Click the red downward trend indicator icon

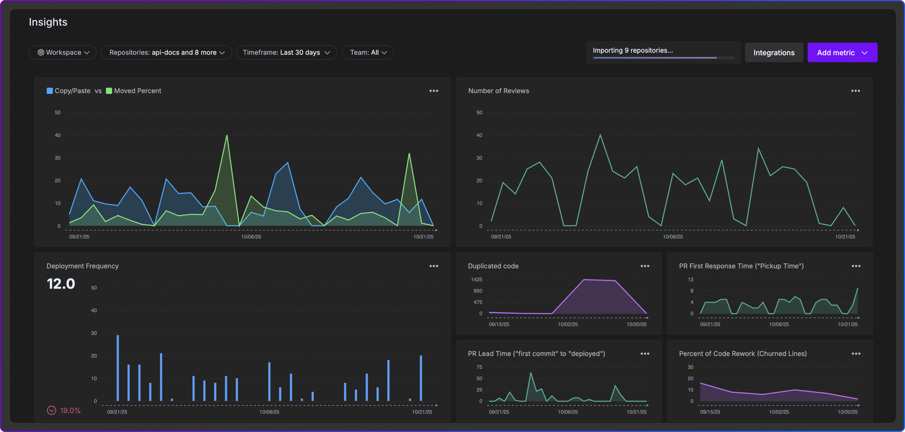[x=51, y=411]
